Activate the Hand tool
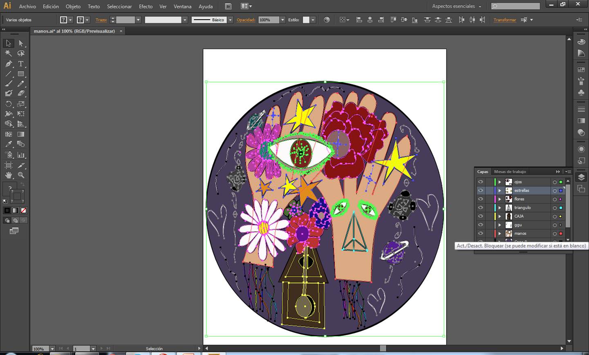Screen dimensions: 589x355 pos(9,175)
